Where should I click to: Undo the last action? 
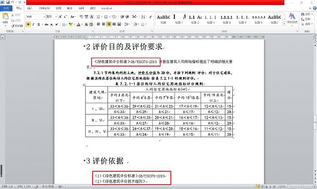[13, 2]
